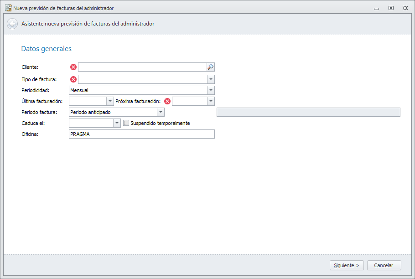Click the application icon in the title bar
Image resolution: width=415 pixels, height=279 pixels.
(8, 8)
